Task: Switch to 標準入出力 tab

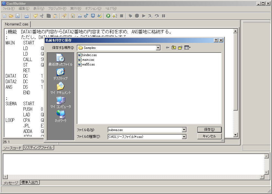Action: point(30,182)
